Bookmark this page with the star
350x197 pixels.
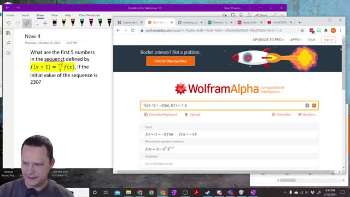coord(302,31)
